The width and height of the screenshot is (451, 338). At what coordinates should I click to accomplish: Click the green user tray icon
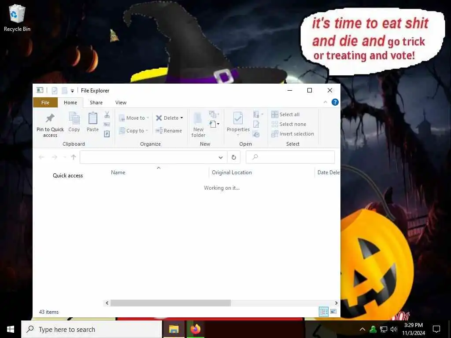(x=373, y=329)
